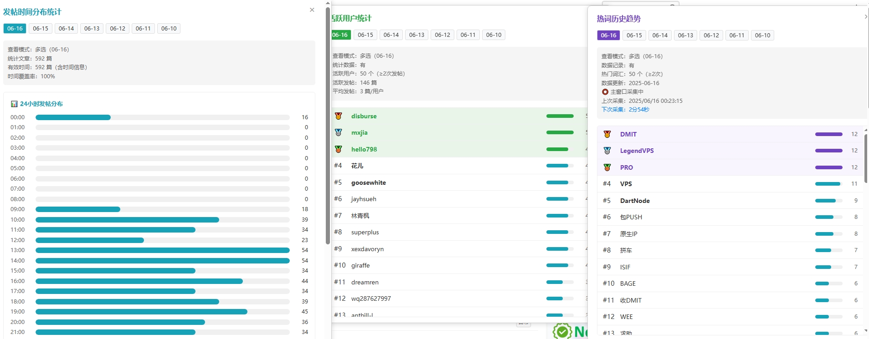Click the 13:00 posting distribution bar
869x339 pixels.
tap(162, 250)
